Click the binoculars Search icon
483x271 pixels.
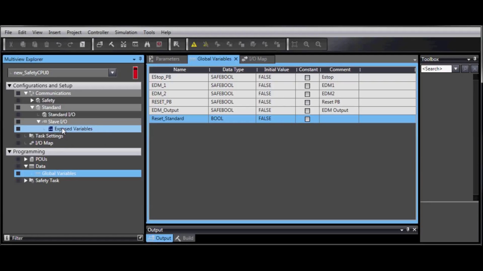(147, 44)
